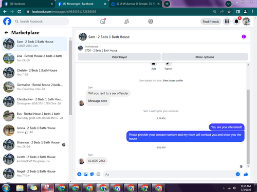
Task: Open the zoom magnifier icon in address bar
Action: pos(215,12)
